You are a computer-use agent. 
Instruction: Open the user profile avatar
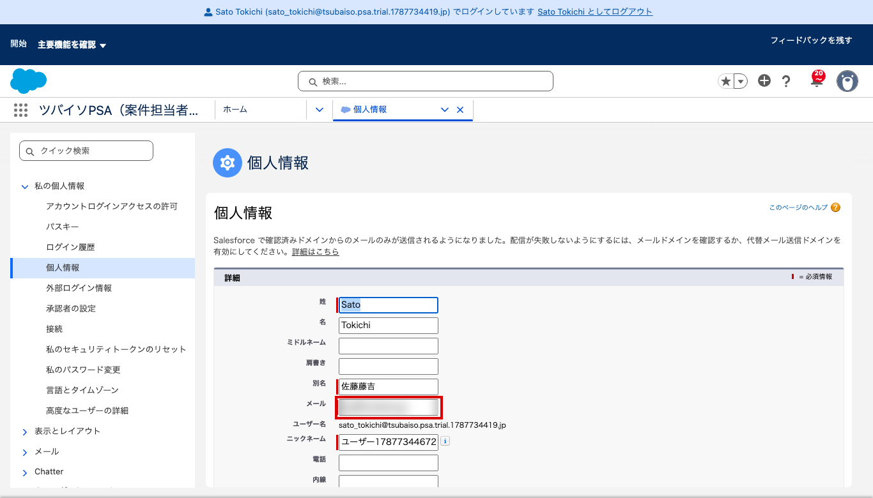pos(847,81)
